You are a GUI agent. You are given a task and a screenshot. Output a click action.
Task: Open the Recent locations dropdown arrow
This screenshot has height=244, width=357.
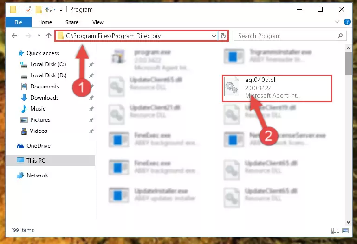click(39, 35)
